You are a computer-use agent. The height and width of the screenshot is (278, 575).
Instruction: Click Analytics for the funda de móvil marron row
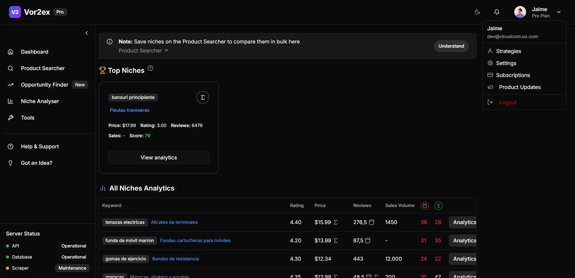[463, 241]
